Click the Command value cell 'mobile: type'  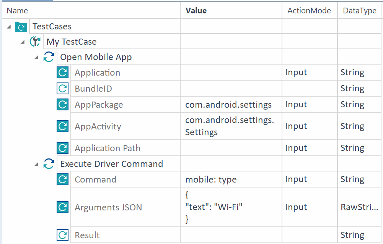click(x=211, y=179)
